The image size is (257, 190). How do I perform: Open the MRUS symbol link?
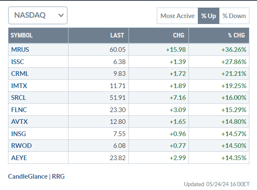pyautogui.click(x=19, y=49)
